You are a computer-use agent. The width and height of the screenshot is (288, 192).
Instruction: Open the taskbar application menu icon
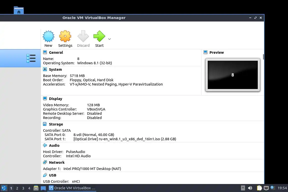(x=4, y=188)
